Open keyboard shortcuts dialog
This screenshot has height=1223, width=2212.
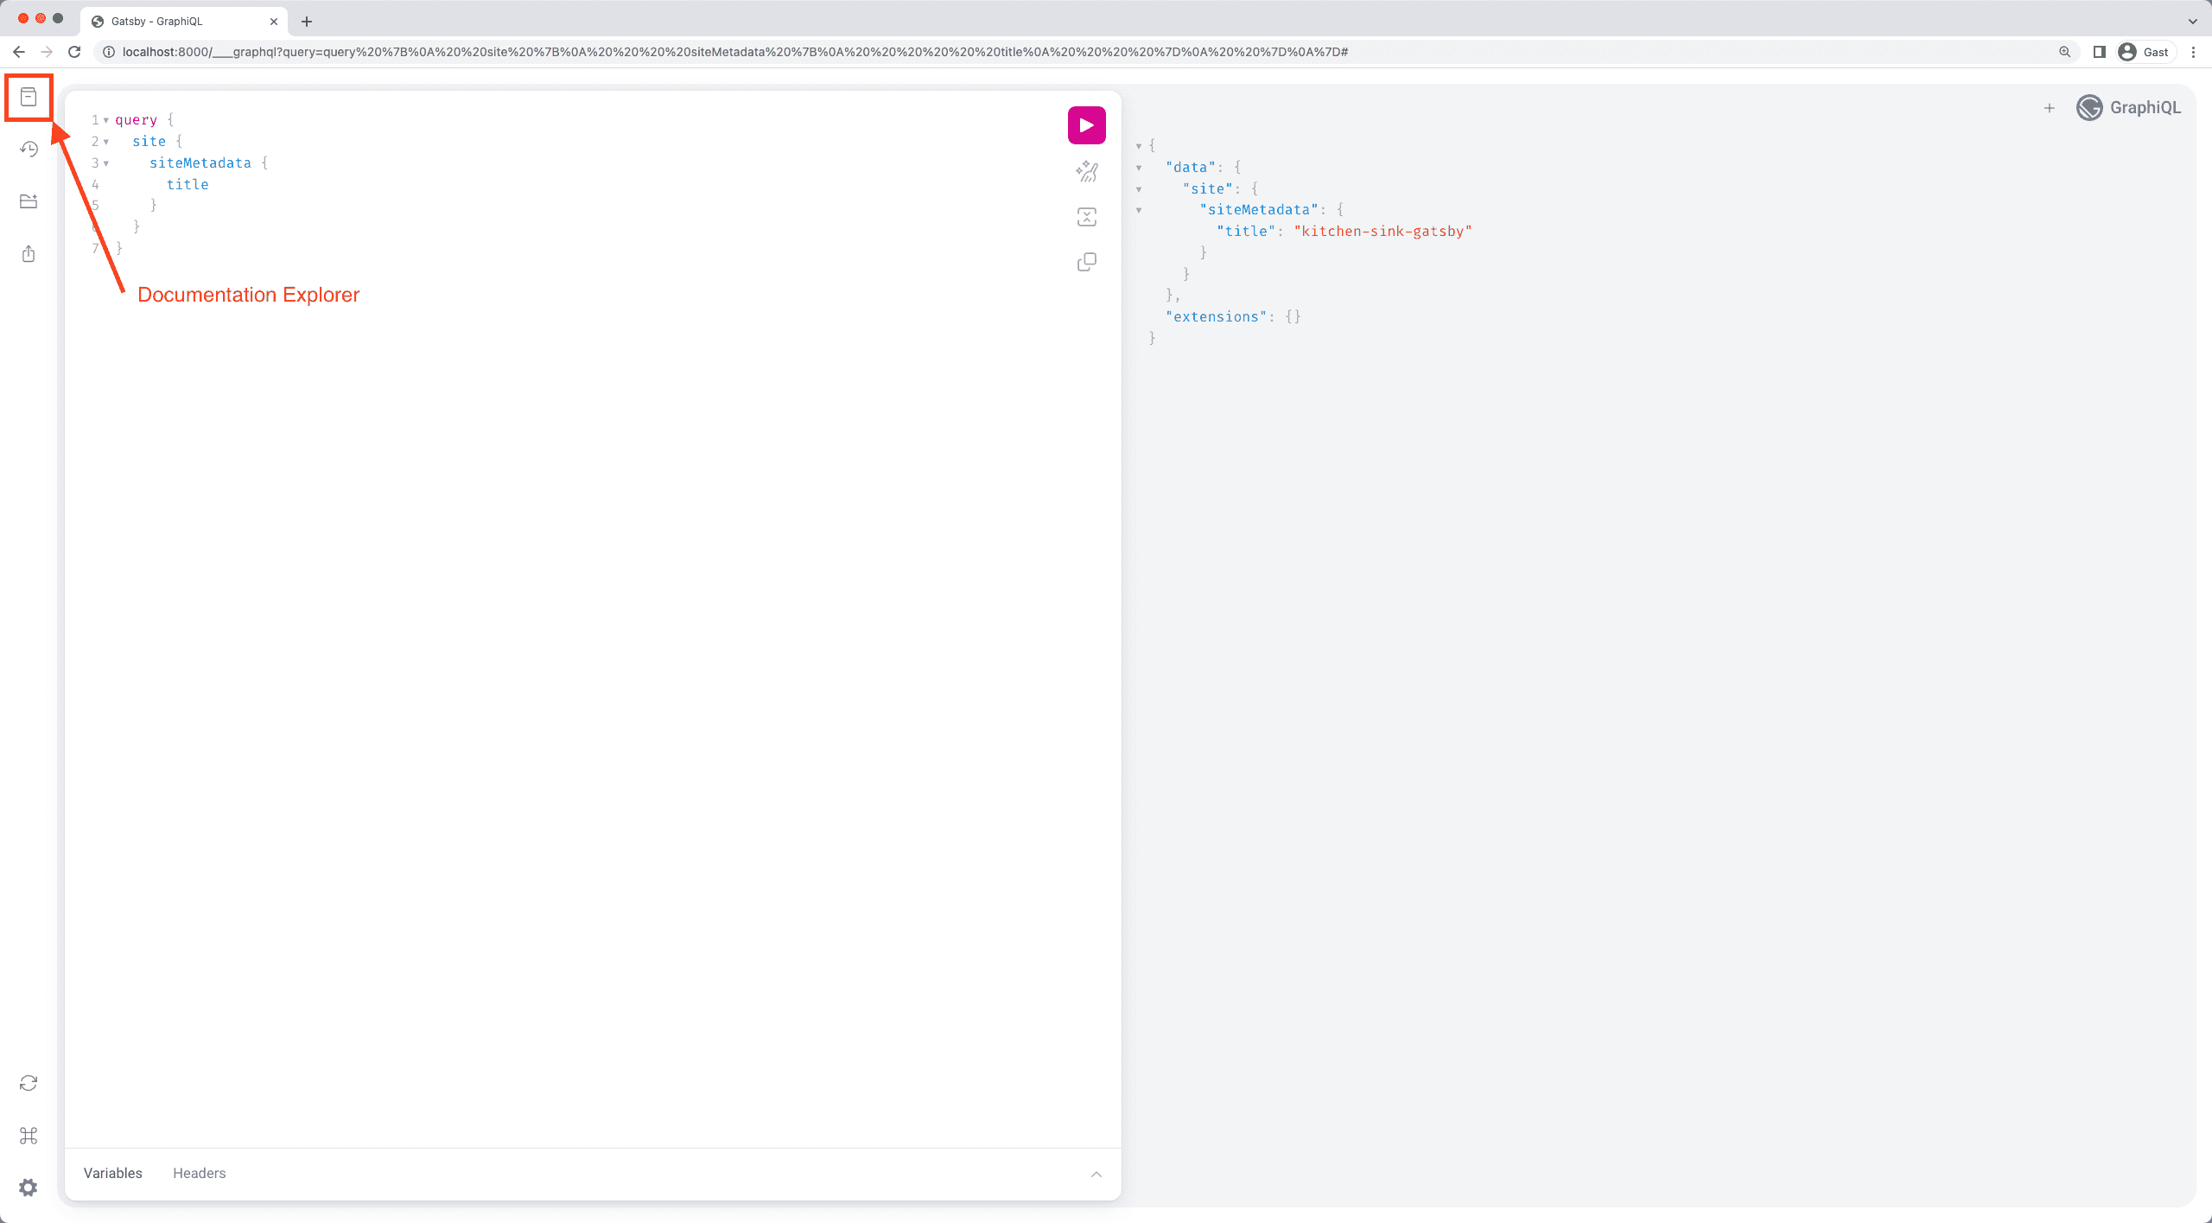click(29, 1136)
